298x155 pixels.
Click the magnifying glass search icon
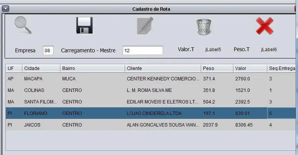coord(23,26)
